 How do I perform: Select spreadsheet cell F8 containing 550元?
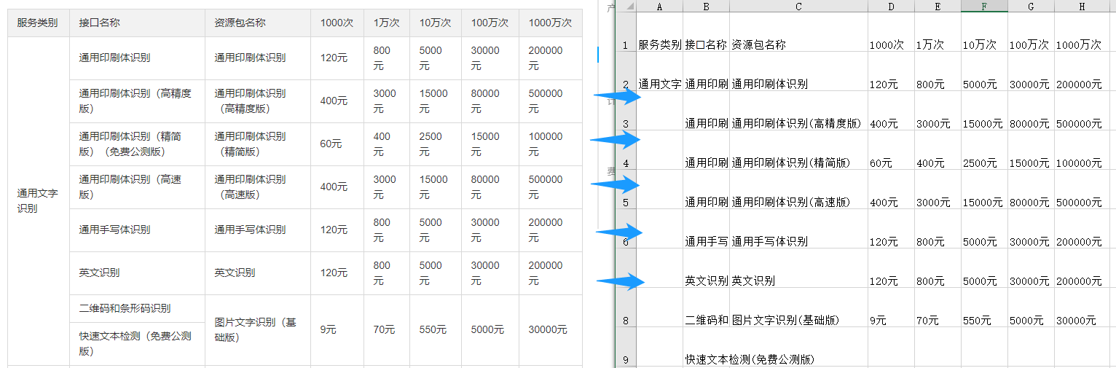coord(984,308)
